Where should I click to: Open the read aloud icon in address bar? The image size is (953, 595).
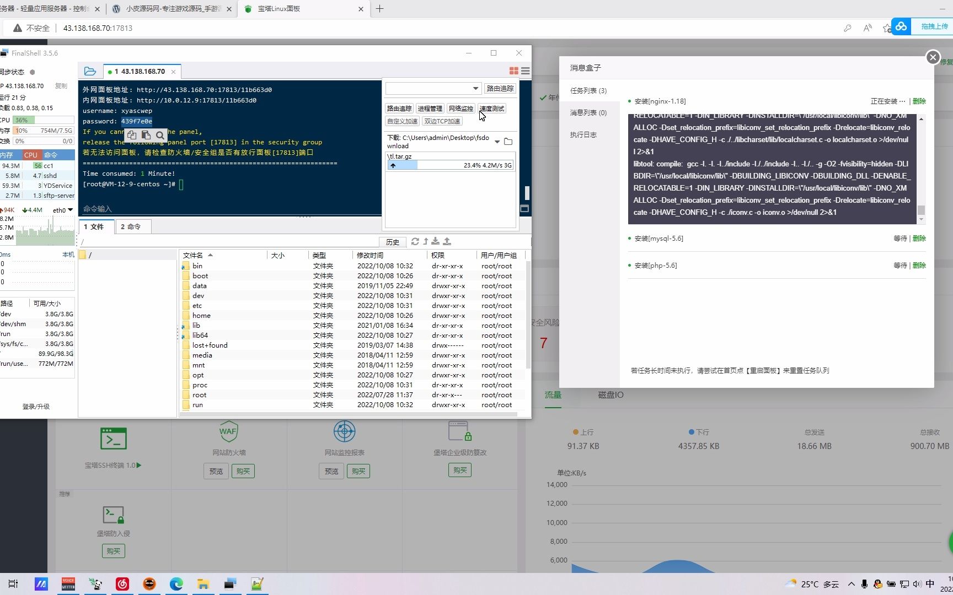point(868,28)
